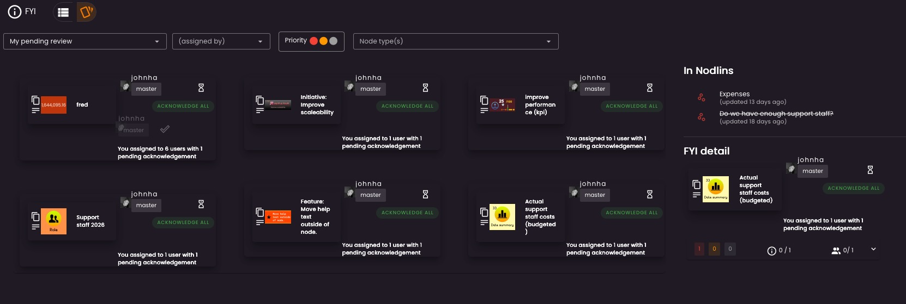Click nodlin icon beside 'Do we have enough support staff?'

[702, 117]
